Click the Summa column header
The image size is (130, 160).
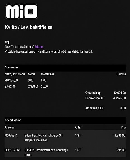tap(121, 74)
